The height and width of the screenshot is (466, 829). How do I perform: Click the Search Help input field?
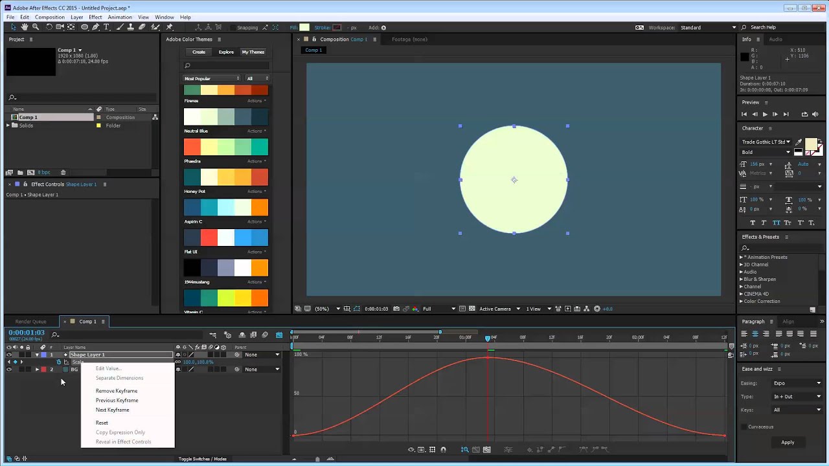[784, 27]
